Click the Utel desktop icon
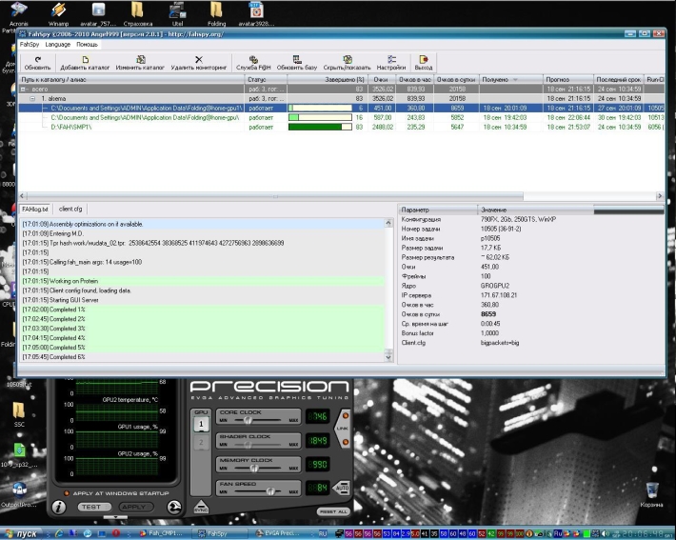This screenshot has width=676, height=540. 177,13
